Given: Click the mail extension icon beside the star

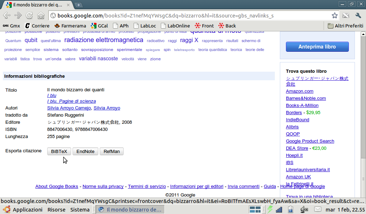Looking at the screenshot, I should (x=346, y=15).
